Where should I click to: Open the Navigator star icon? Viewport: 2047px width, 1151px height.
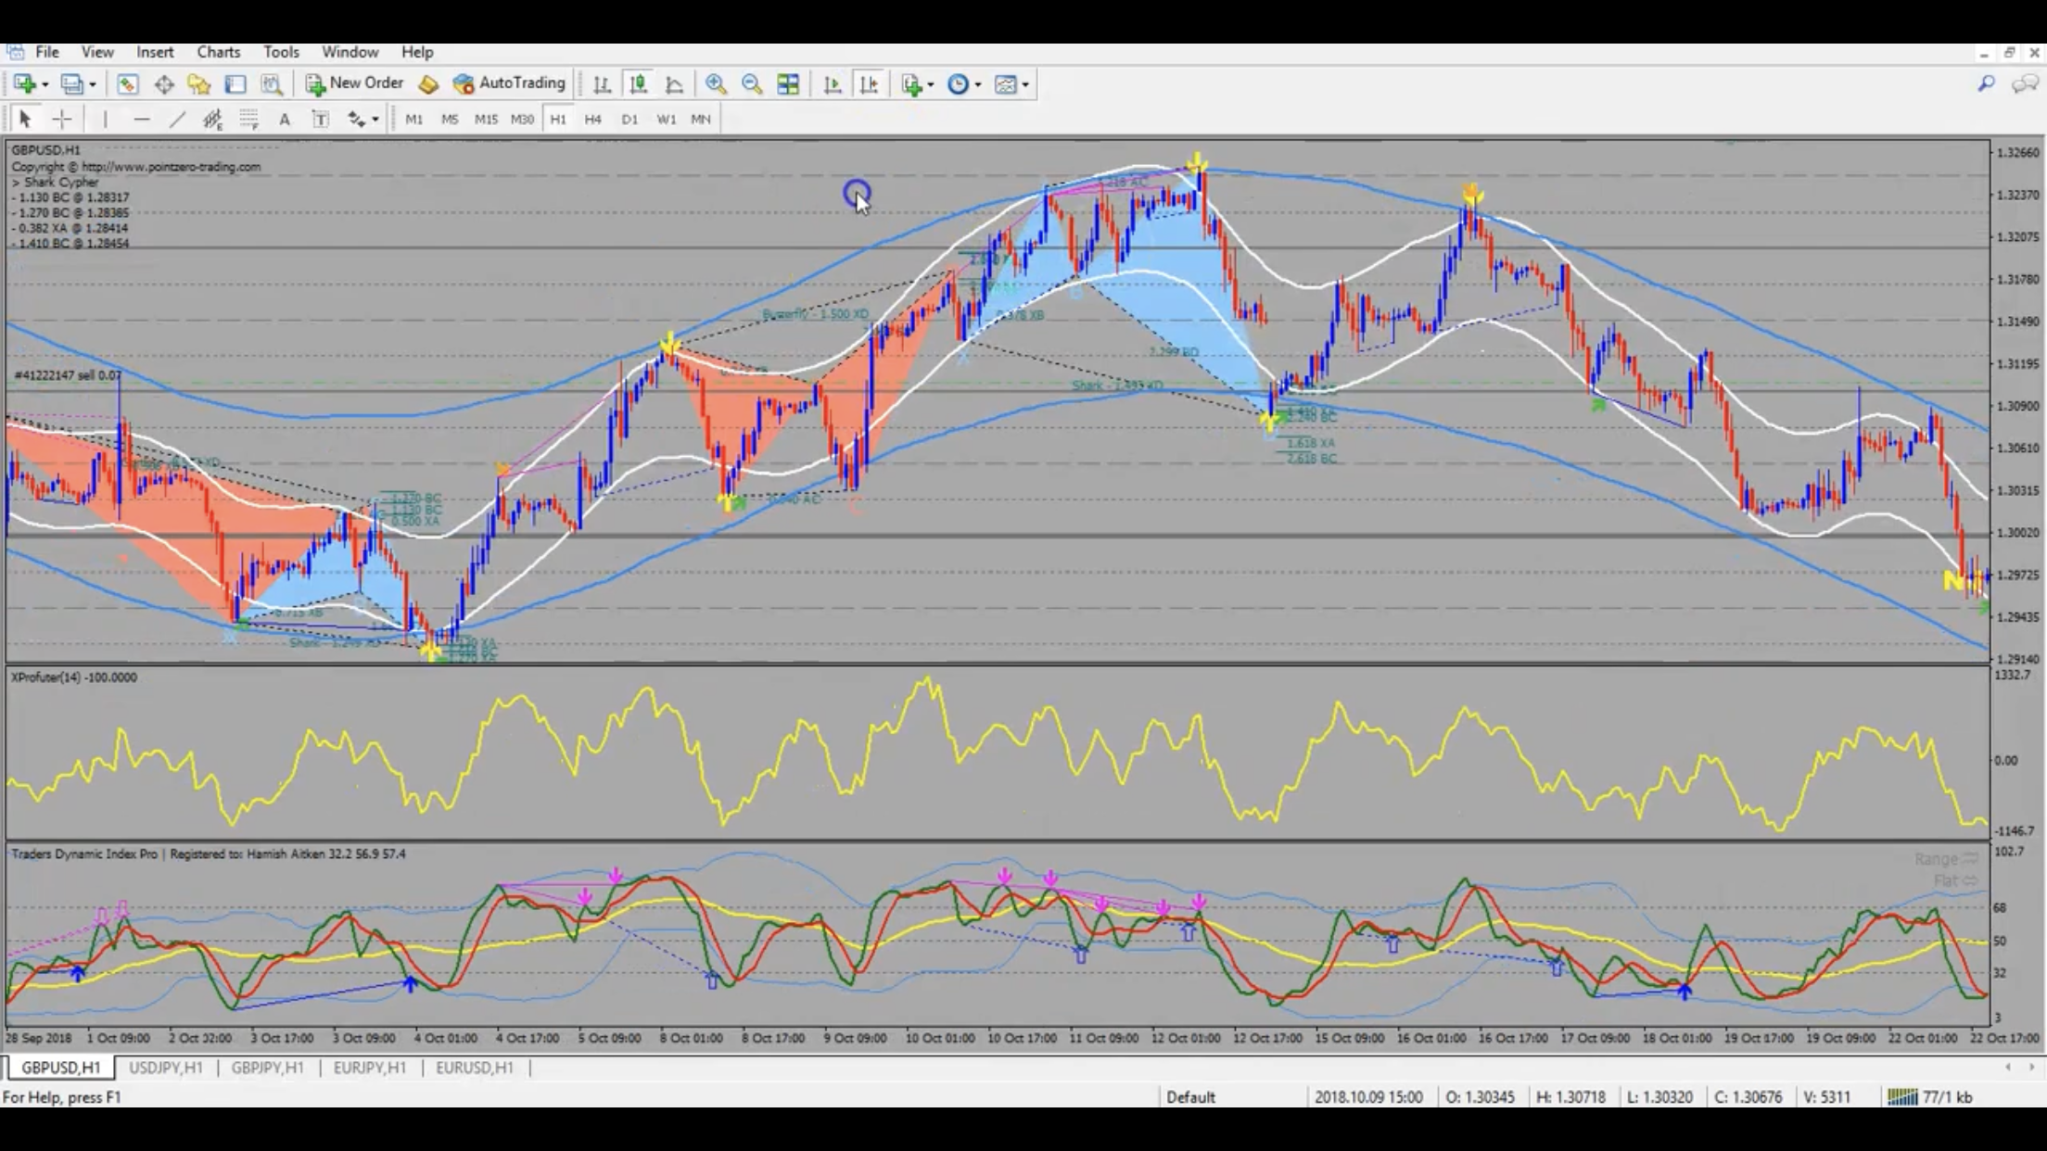(198, 84)
